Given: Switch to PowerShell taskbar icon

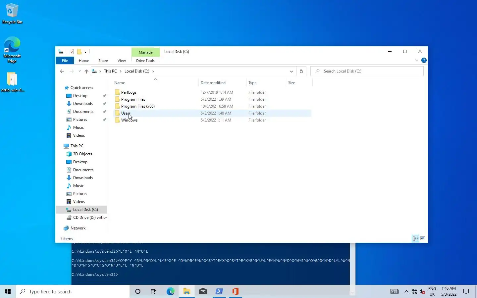Looking at the screenshot, I should [x=219, y=291].
